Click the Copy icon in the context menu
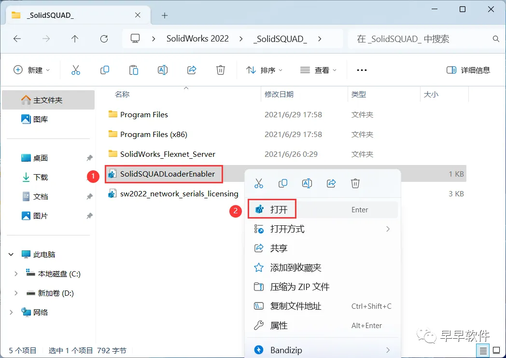506x358 pixels. pos(282,183)
